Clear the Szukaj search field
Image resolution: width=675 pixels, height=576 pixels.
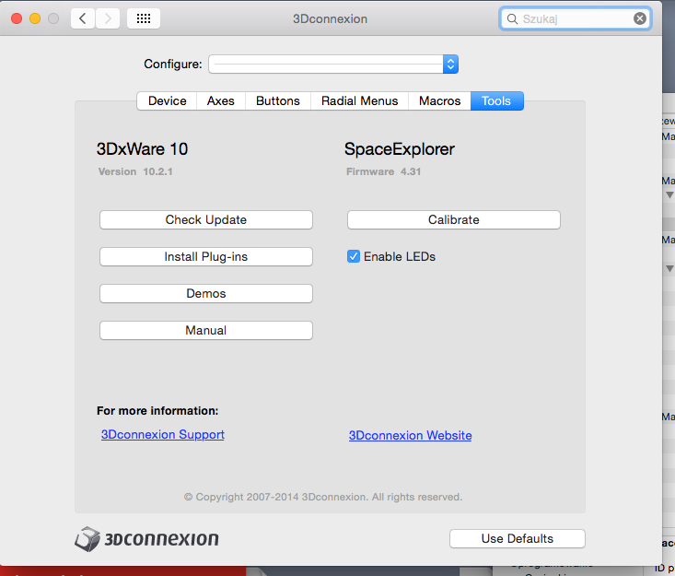pos(640,18)
